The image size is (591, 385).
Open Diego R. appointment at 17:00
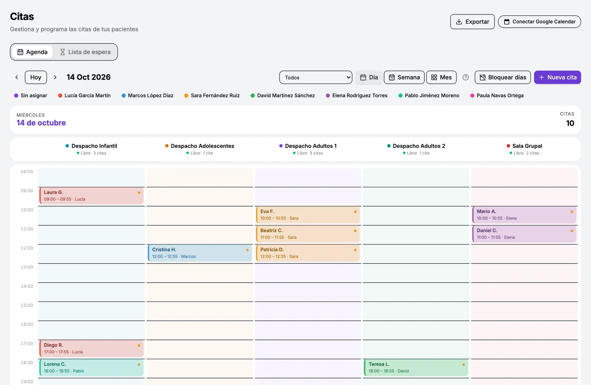[x=91, y=348]
